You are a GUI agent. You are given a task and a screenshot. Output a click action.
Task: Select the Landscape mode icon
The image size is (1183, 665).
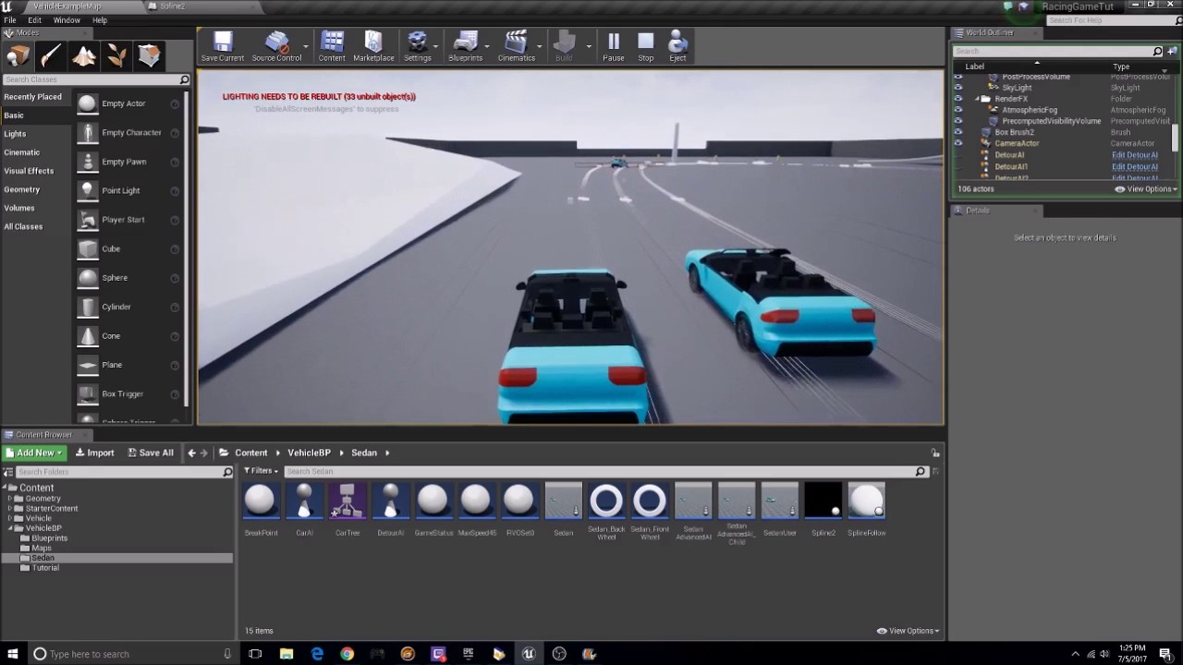tap(84, 56)
